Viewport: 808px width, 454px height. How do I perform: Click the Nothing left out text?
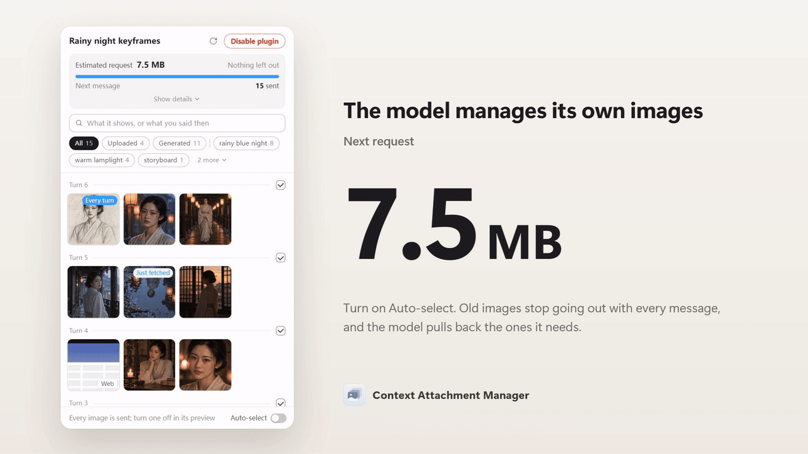point(253,65)
